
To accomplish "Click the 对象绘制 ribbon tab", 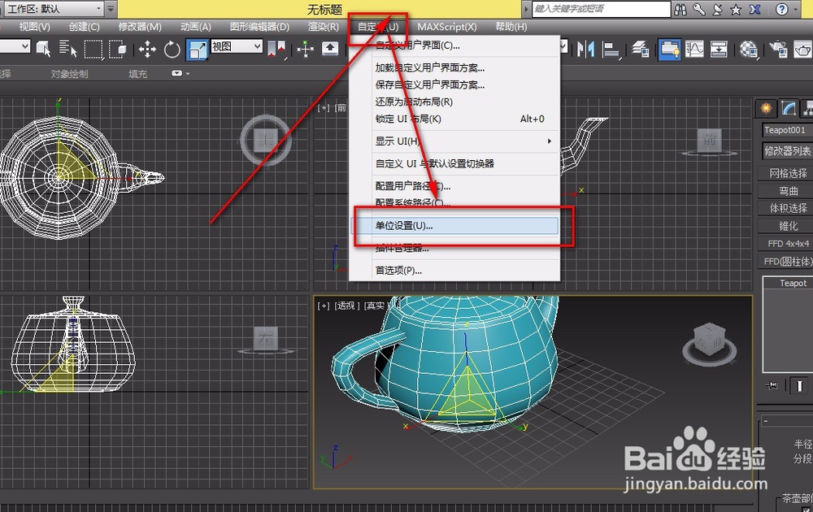I will point(69,74).
